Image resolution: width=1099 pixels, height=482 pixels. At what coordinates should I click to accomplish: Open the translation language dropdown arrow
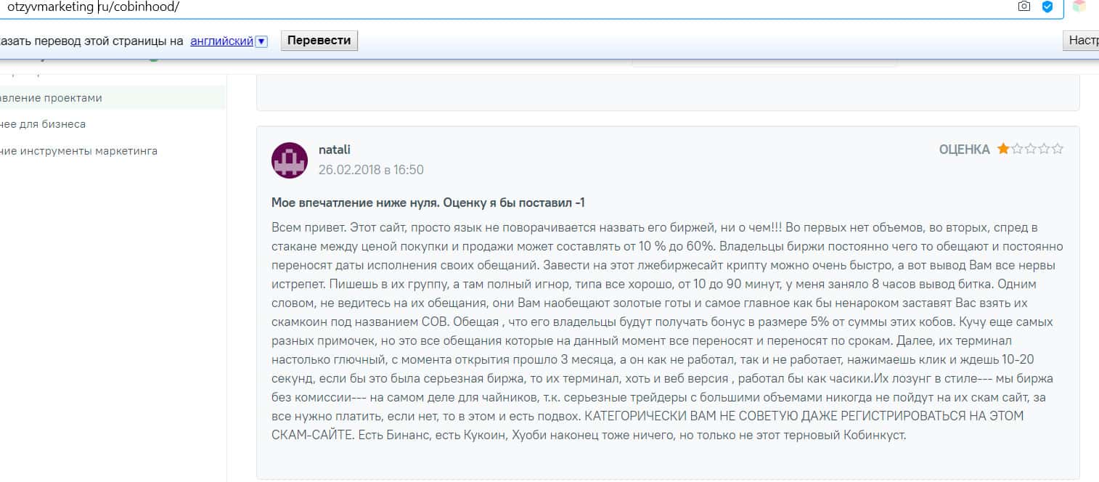[x=262, y=41]
